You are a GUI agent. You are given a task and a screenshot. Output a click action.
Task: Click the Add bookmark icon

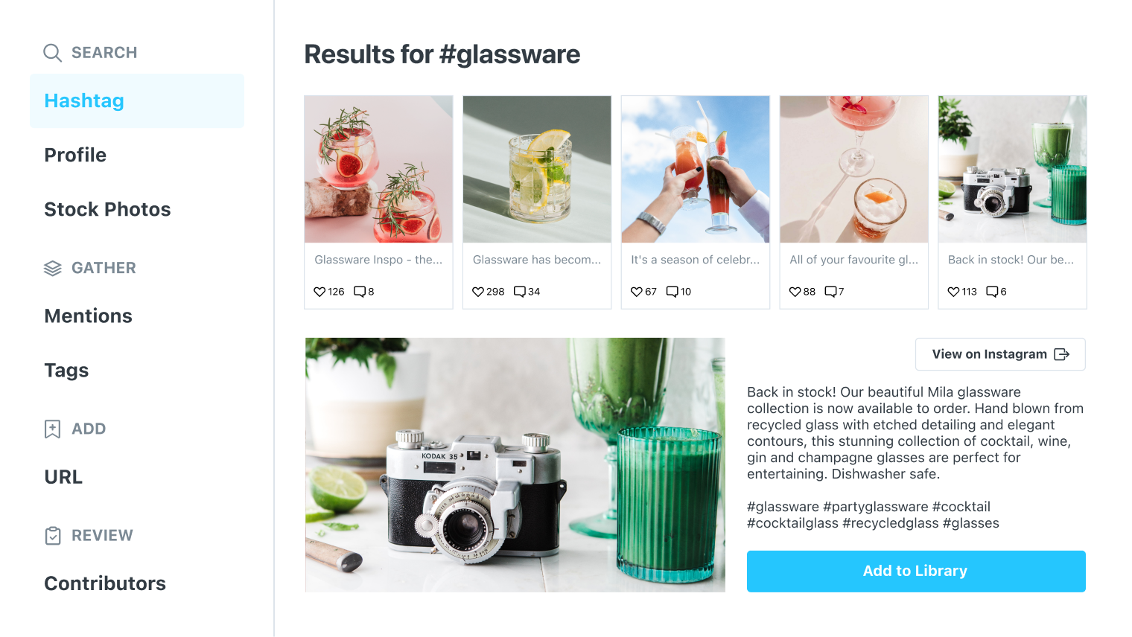click(52, 429)
